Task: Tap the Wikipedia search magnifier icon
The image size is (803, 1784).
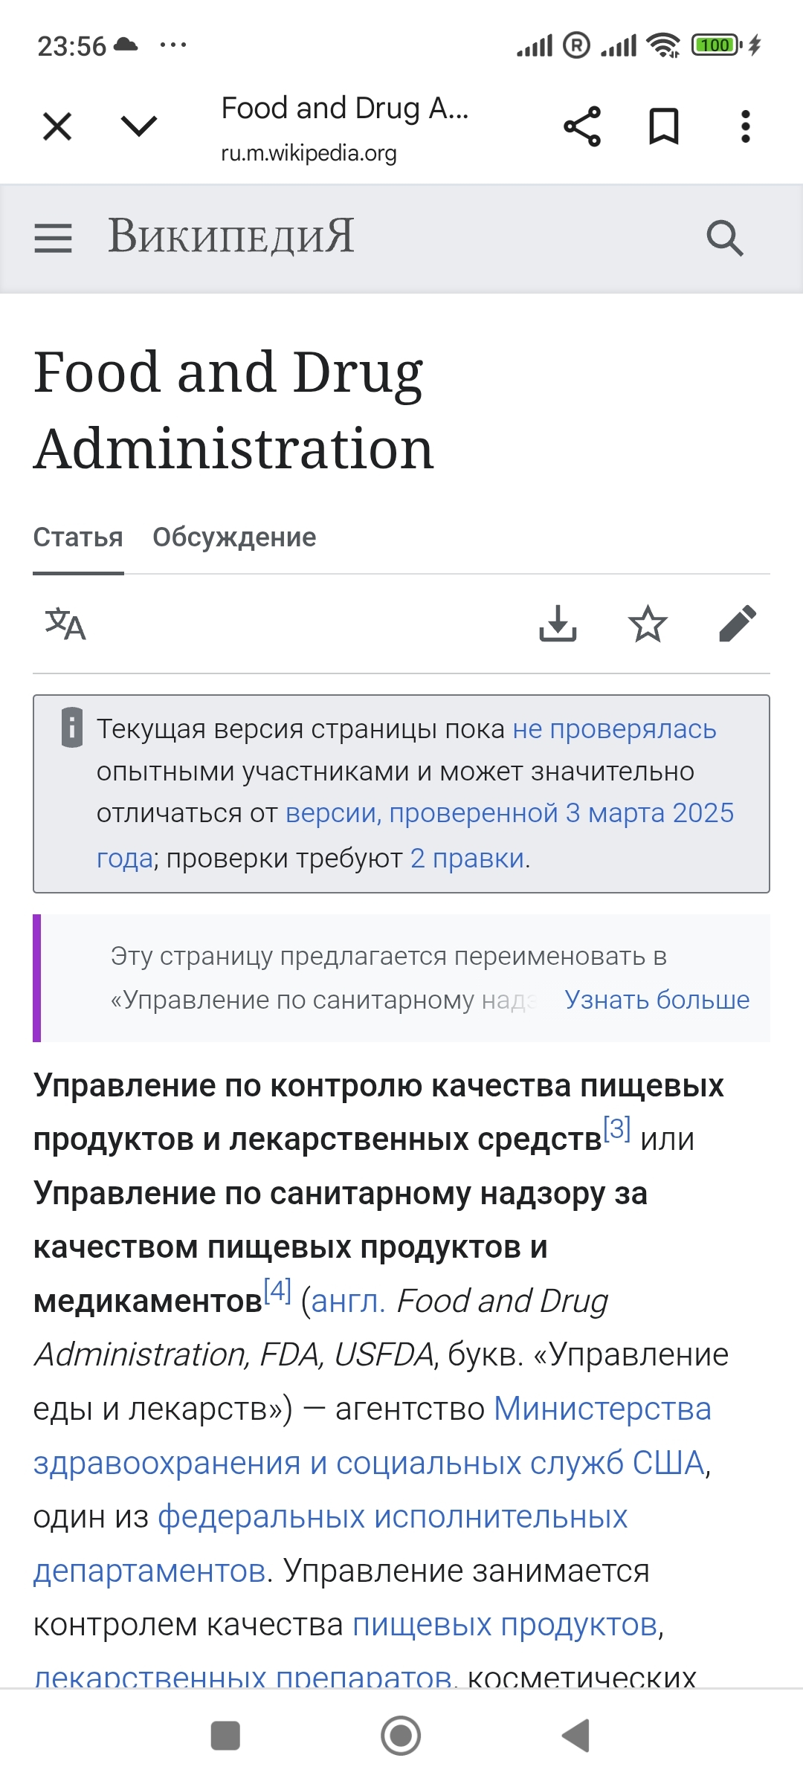Action: click(725, 239)
